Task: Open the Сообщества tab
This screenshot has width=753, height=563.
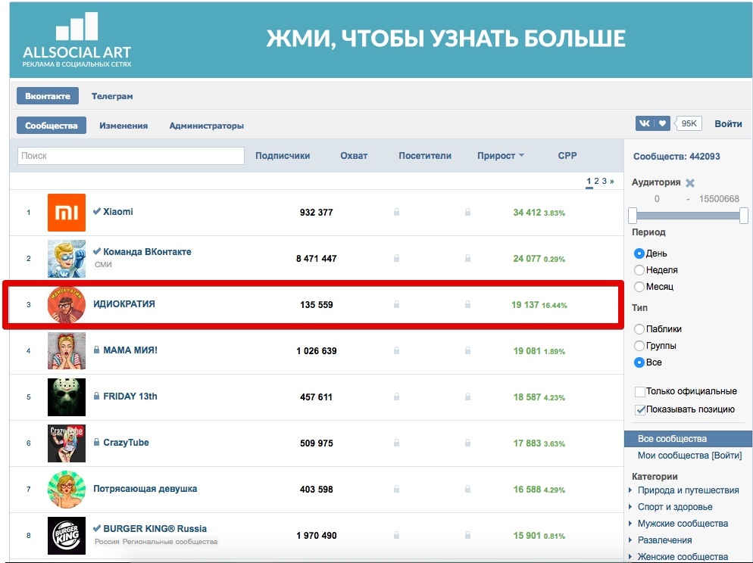Action: coord(52,126)
